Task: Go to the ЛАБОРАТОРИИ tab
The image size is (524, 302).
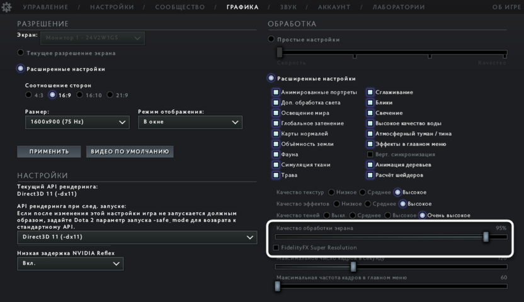Action: pos(398,8)
